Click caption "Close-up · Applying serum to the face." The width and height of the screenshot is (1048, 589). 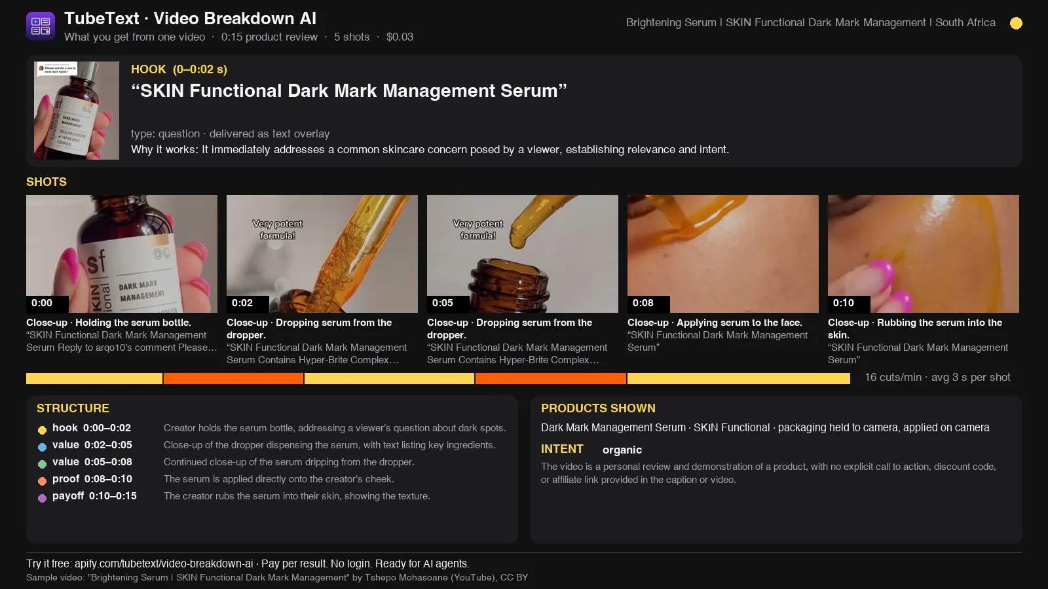coord(715,323)
